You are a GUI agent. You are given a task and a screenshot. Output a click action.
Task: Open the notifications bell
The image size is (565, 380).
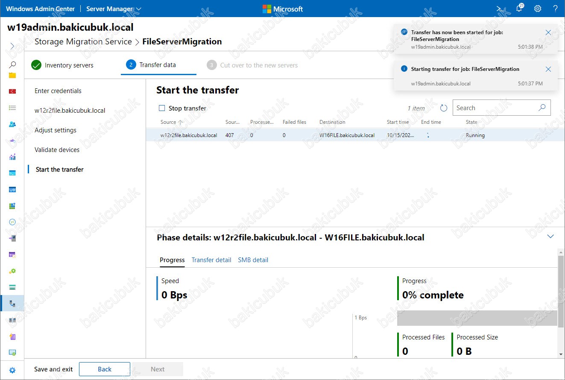pos(519,9)
